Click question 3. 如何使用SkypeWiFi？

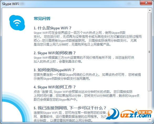(54, 70)
